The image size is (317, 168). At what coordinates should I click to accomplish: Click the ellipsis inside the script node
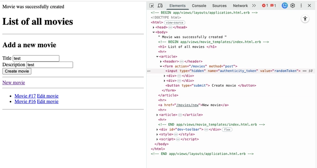[x=178, y=139]
